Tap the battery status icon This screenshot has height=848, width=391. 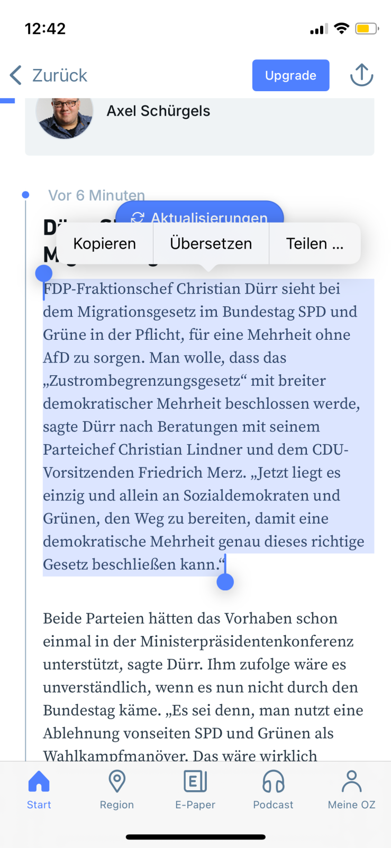pyautogui.click(x=367, y=29)
